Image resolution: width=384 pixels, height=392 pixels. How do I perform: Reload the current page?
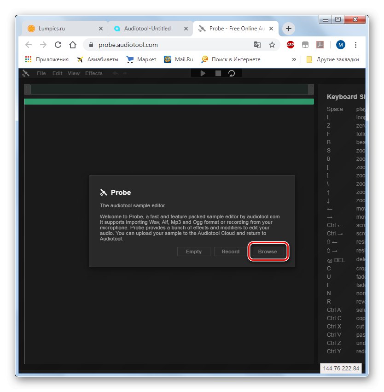coord(58,45)
